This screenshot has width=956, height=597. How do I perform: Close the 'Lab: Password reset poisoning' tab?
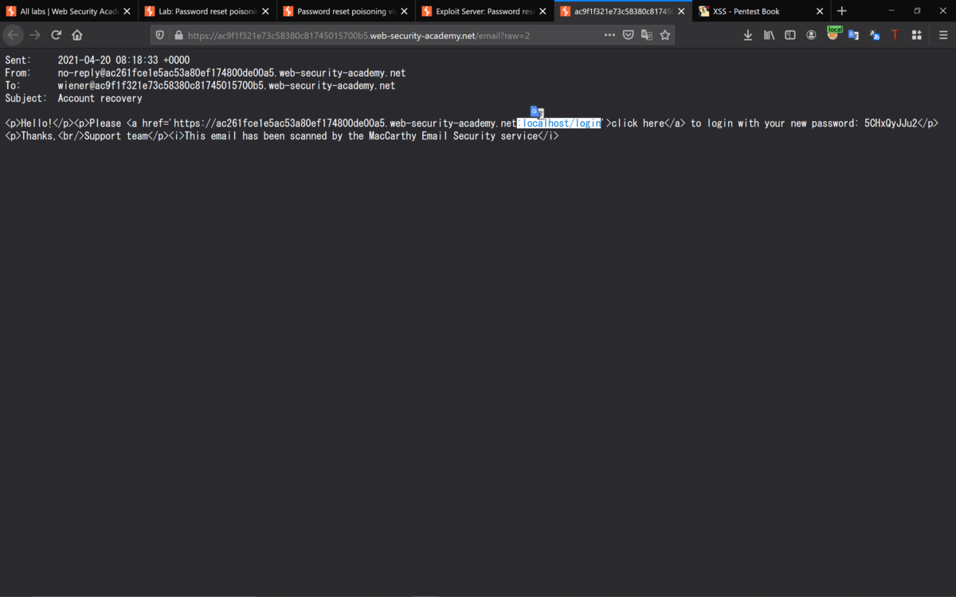pos(265,11)
